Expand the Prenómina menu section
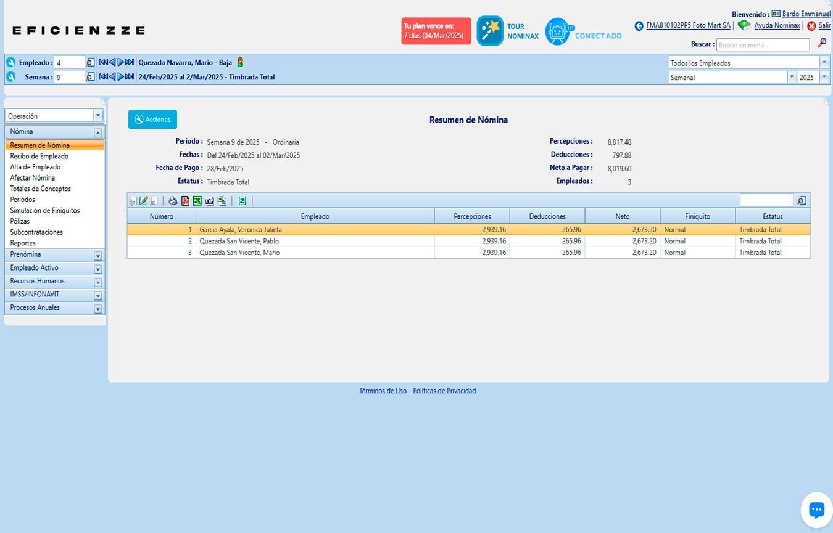833x533 pixels. 97,256
